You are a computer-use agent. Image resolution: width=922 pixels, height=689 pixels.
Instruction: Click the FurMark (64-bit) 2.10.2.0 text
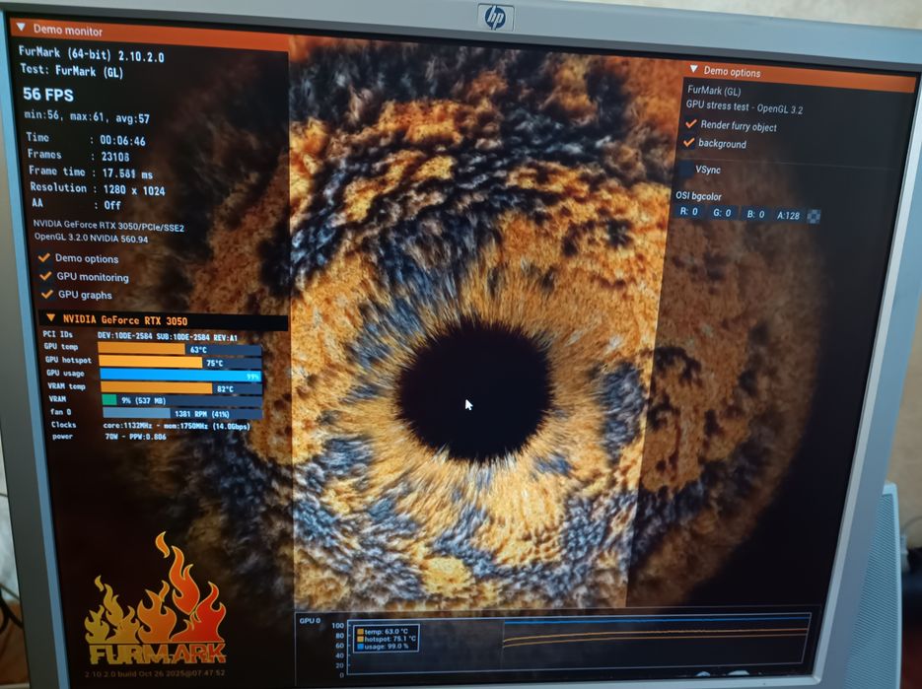click(x=91, y=54)
